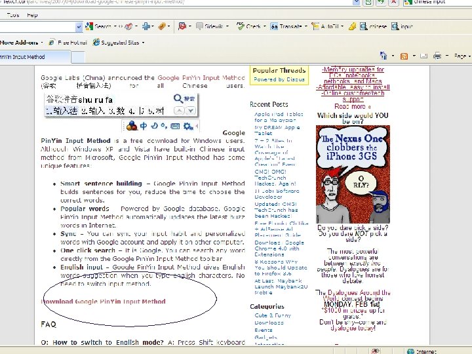Click the Read Mail envelope icon
Screen dimensions: 472x354
point(424,56)
